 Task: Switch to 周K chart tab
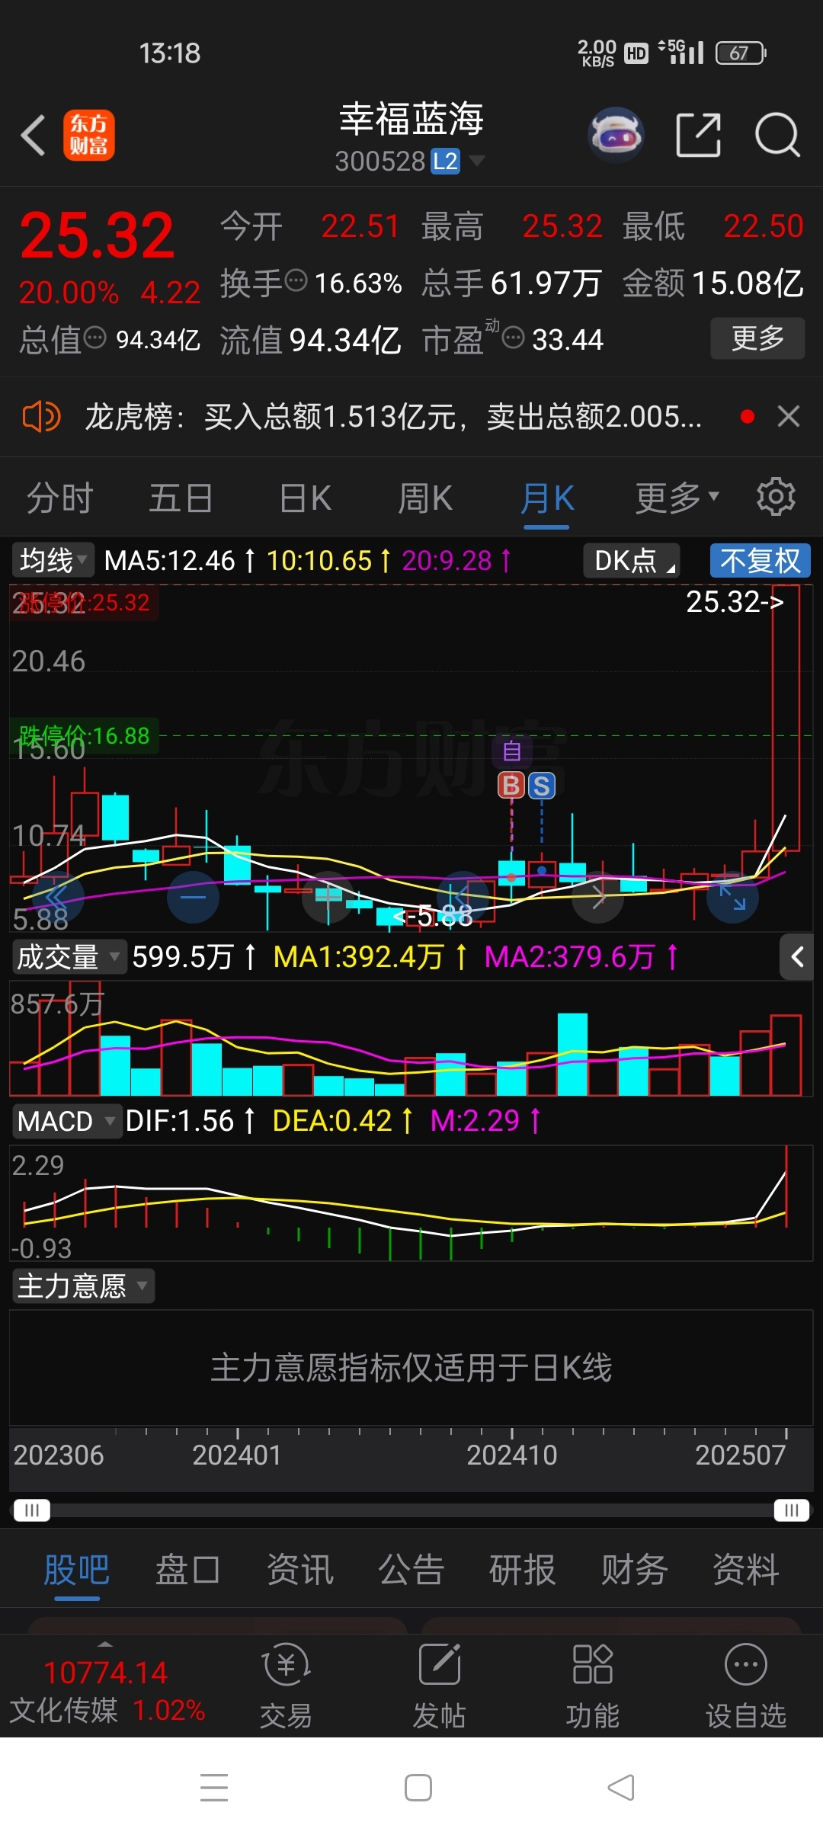point(425,498)
